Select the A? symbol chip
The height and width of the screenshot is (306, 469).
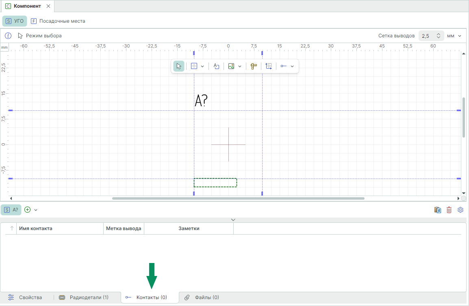(x=11, y=210)
